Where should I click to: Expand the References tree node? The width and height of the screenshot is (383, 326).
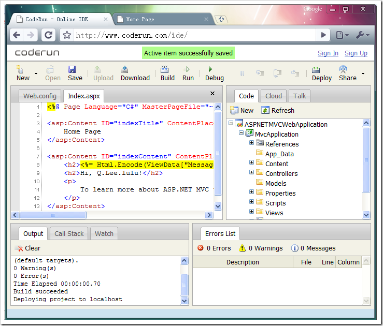point(251,143)
